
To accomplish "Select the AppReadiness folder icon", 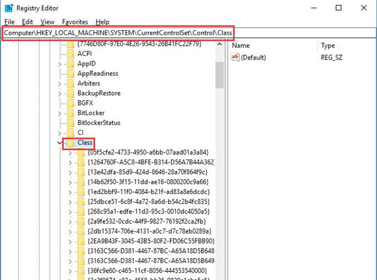I will [x=70, y=73].
